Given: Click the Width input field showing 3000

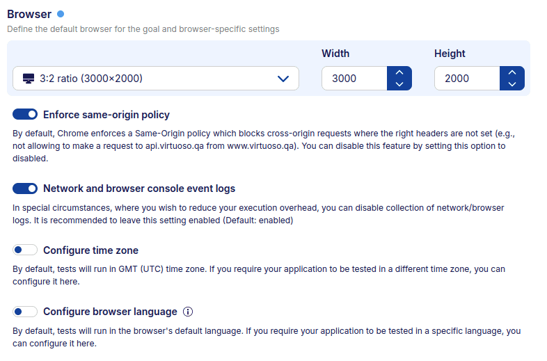Looking at the screenshot, I should [354, 79].
